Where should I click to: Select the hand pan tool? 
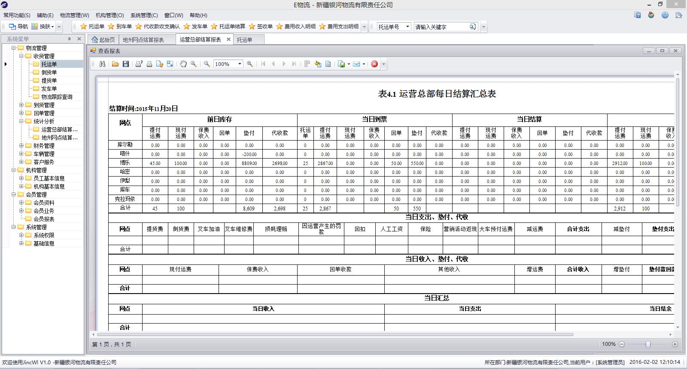coord(183,64)
